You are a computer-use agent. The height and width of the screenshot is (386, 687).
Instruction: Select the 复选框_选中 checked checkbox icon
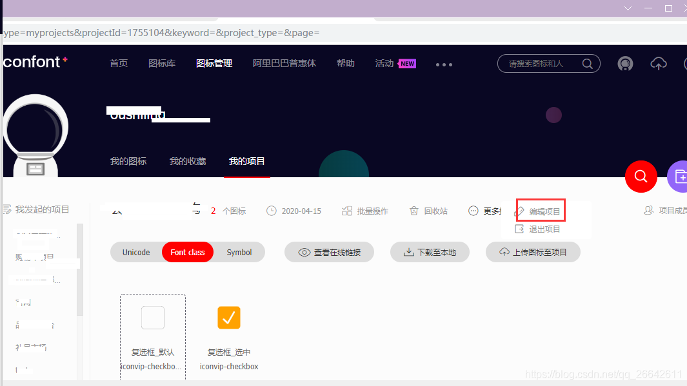tap(229, 317)
